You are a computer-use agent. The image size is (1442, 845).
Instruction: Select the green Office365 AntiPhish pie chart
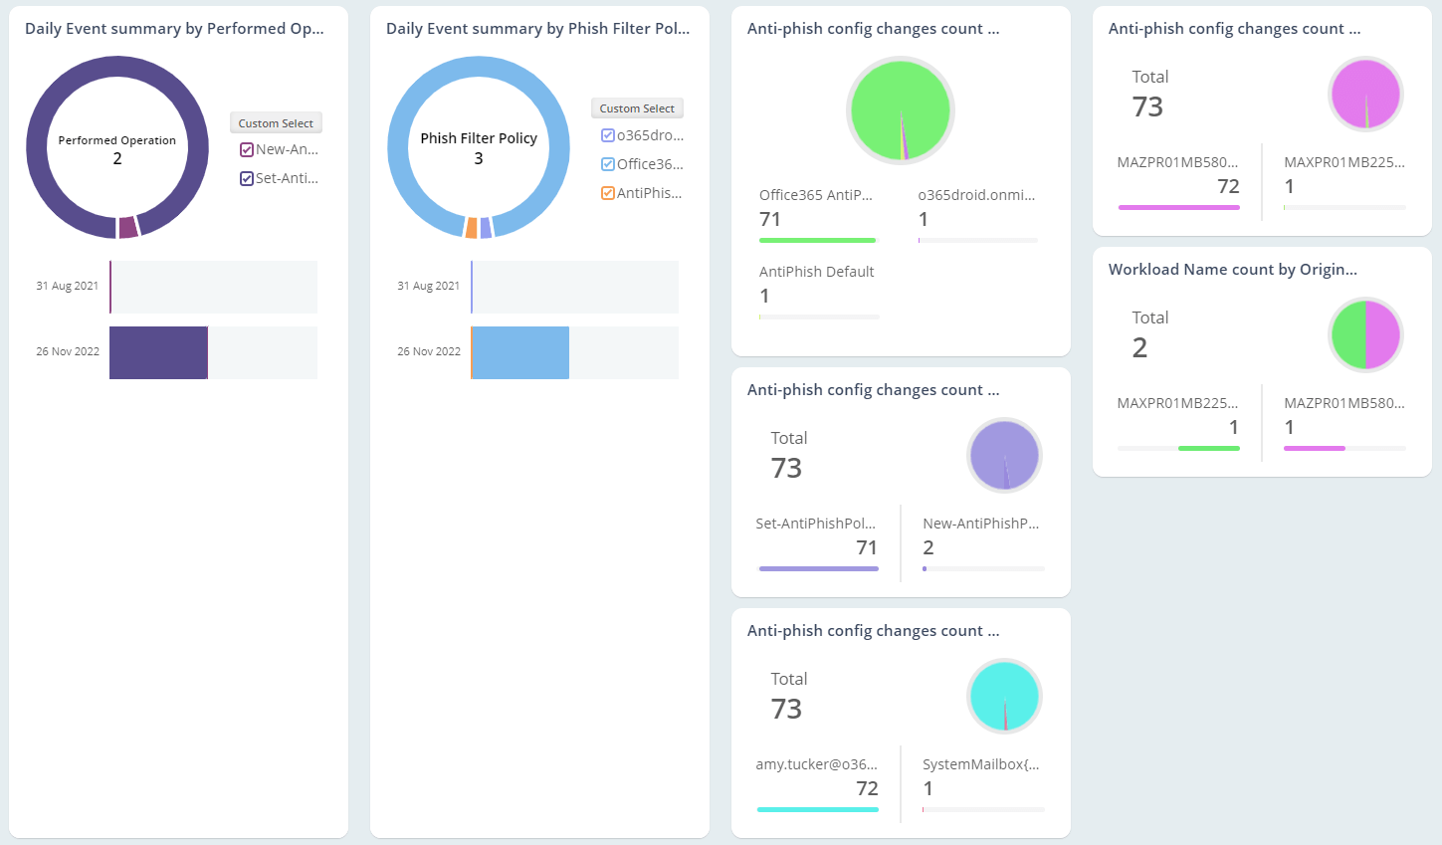pyautogui.click(x=898, y=109)
